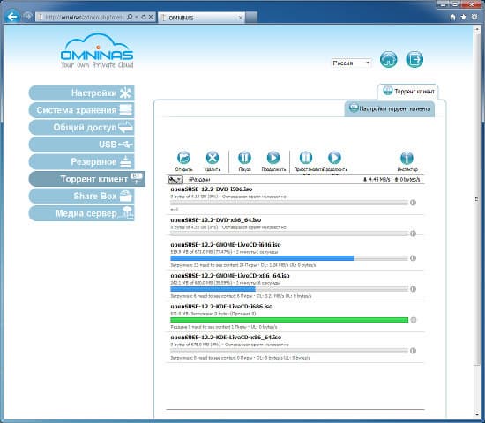Resume all torrents with Продолжить все icon
Viewport: 485px width, 423px height.
click(x=335, y=158)
